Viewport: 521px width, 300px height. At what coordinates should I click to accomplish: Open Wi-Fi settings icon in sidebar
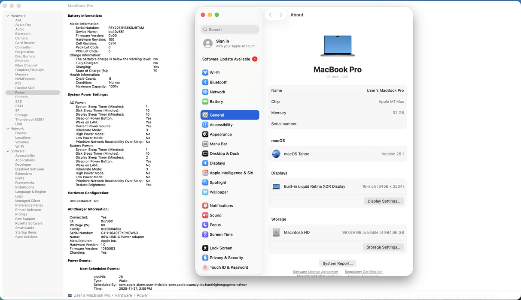point(205,73)
